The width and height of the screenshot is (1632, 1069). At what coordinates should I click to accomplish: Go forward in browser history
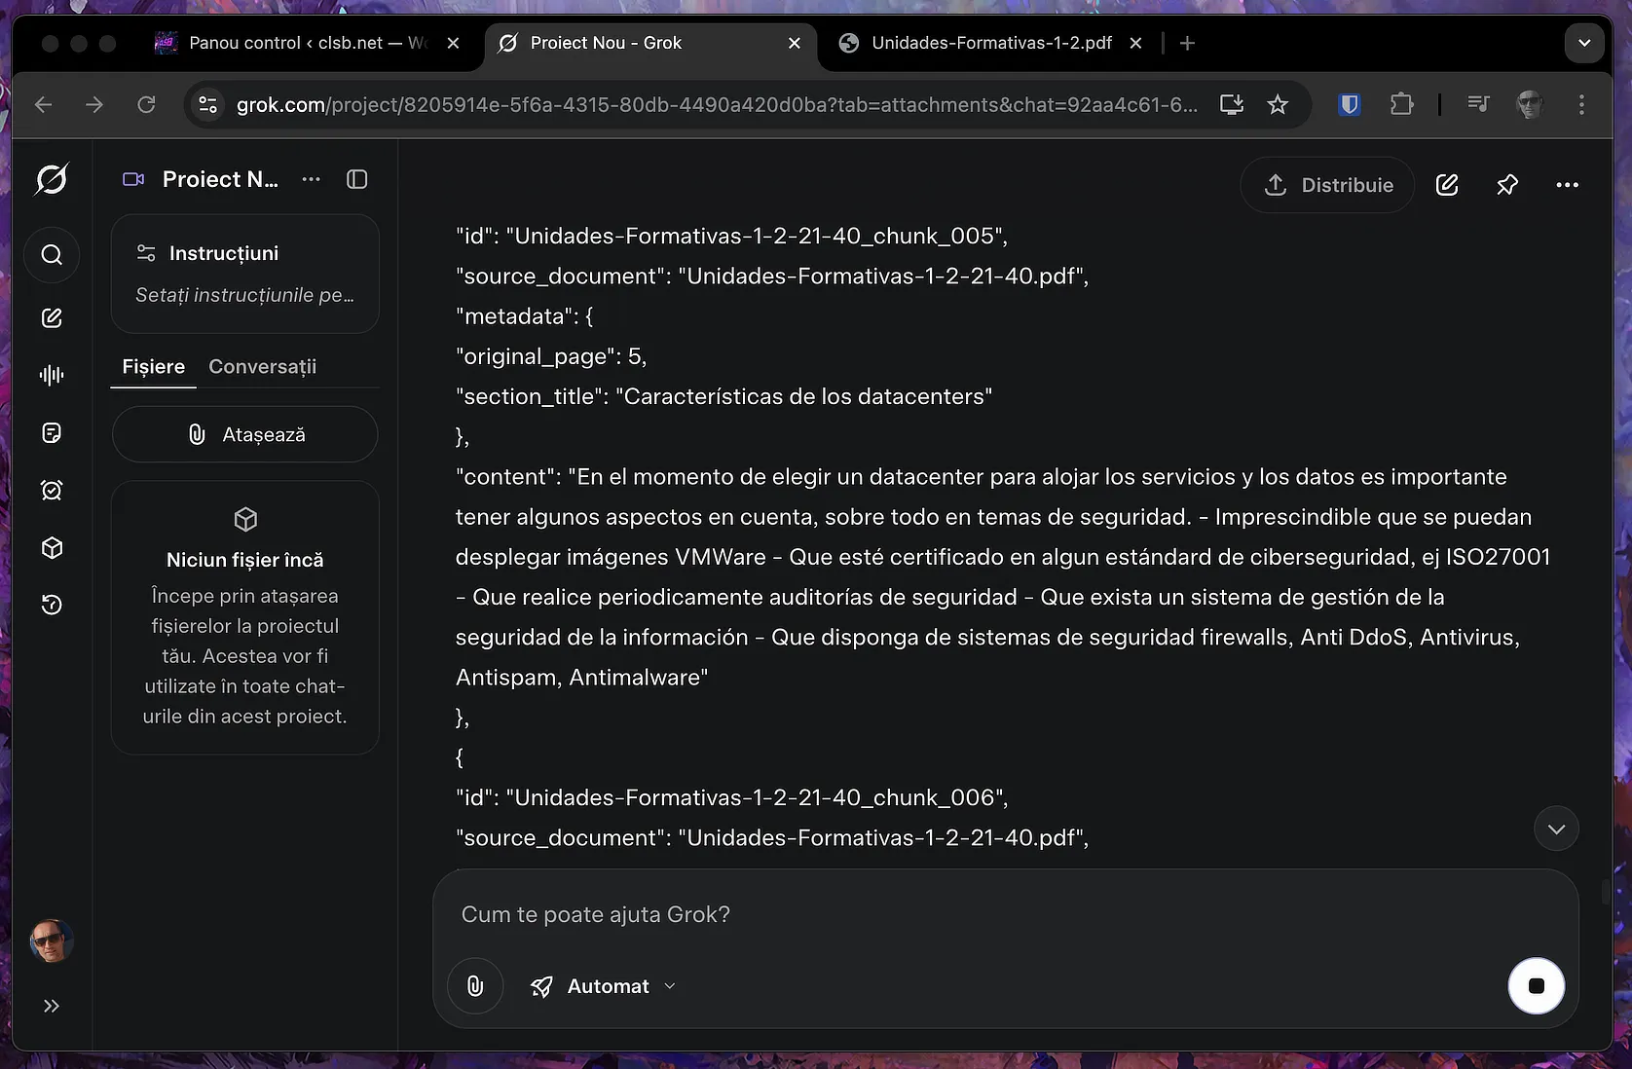pyautogui.click(x=94, y=104)
